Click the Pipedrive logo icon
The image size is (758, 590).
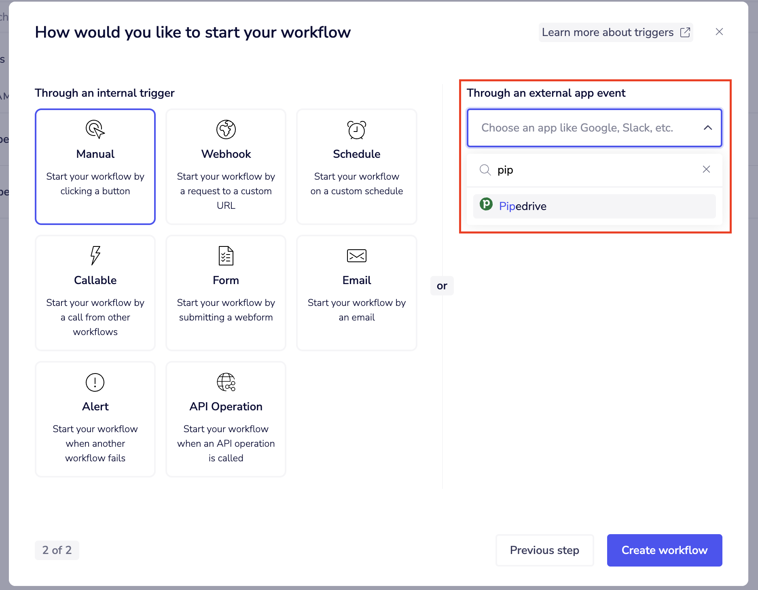(x=486, y=204)
